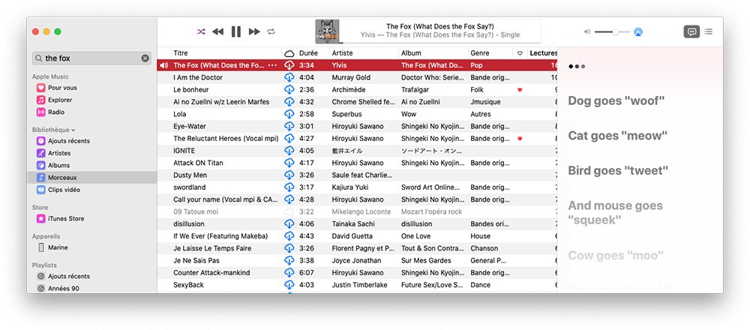
Task: Download disillusion from the cloud
Action: tap(289, 223)
